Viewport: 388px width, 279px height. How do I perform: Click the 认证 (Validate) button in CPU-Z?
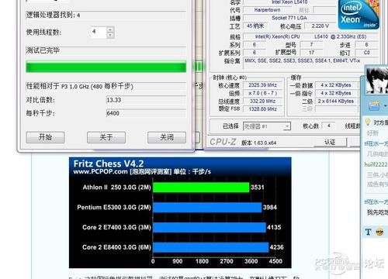[x=330, y=142]
